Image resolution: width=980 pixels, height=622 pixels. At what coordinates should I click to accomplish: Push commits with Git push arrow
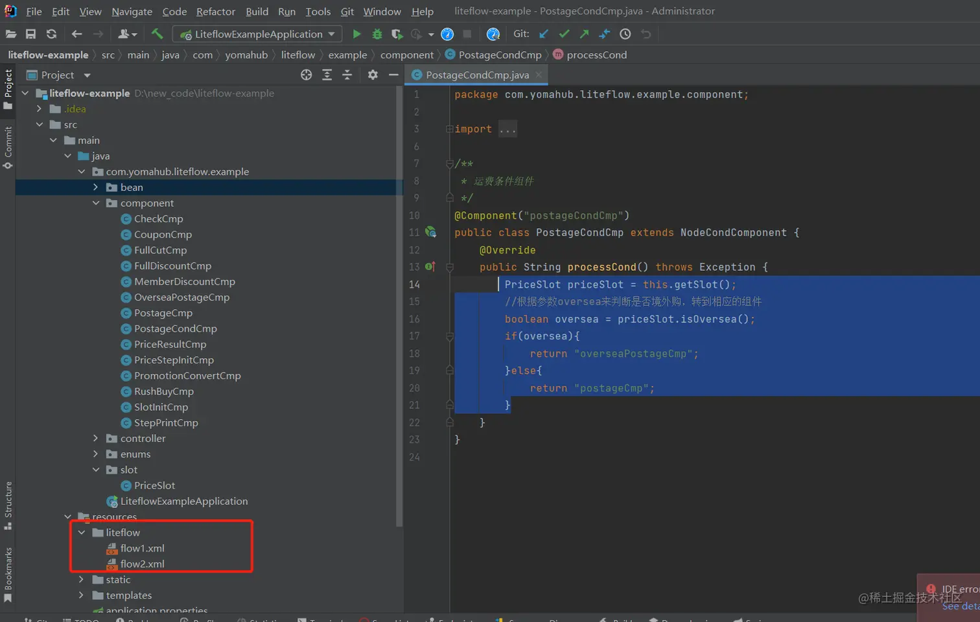coord(584,34)
